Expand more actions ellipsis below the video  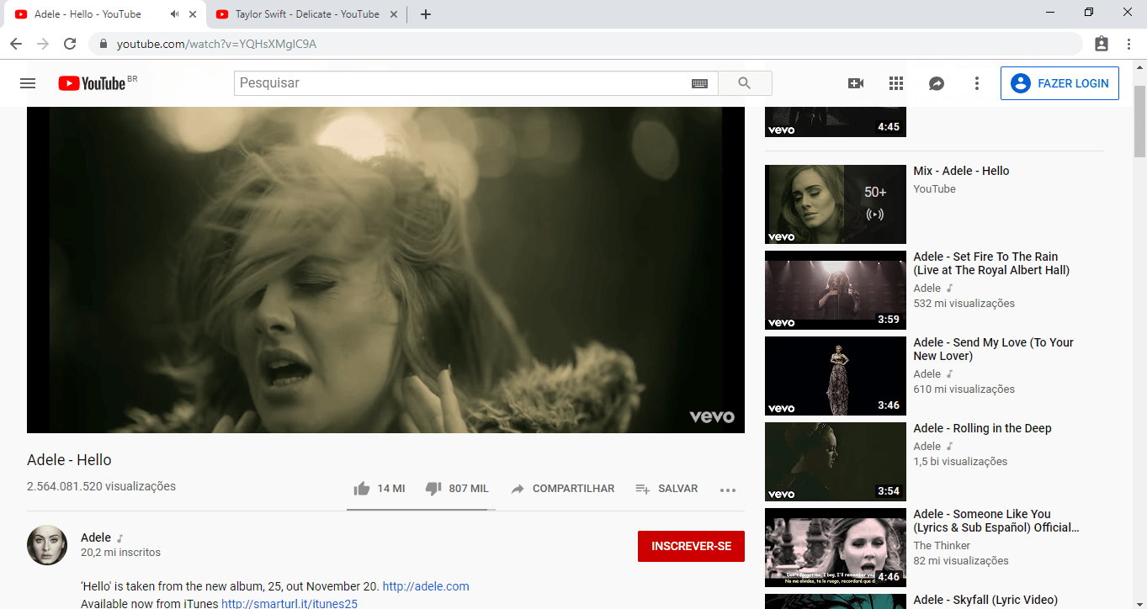(728, 490)
